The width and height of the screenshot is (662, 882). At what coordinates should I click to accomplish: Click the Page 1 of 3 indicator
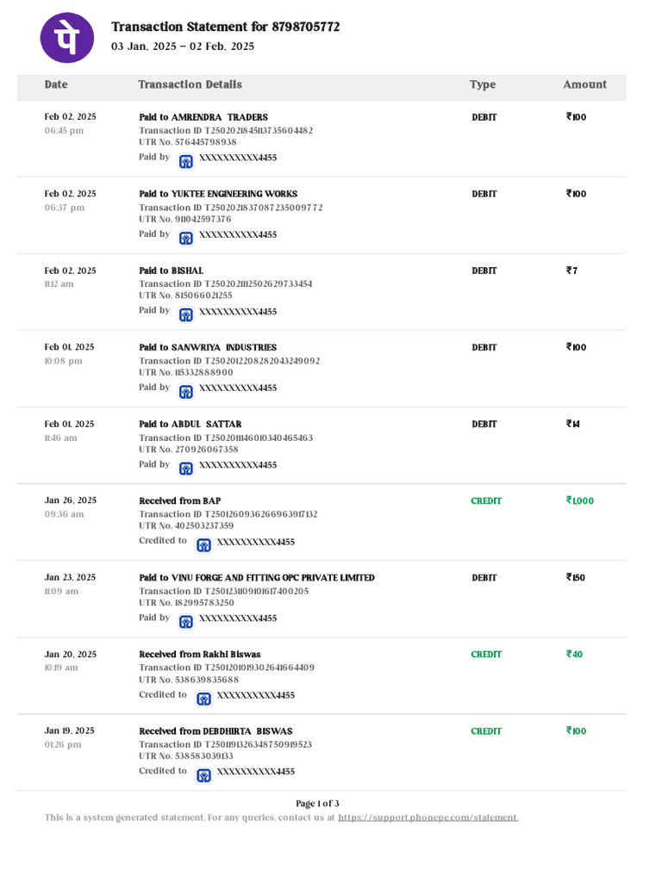[x=323, y=804]
